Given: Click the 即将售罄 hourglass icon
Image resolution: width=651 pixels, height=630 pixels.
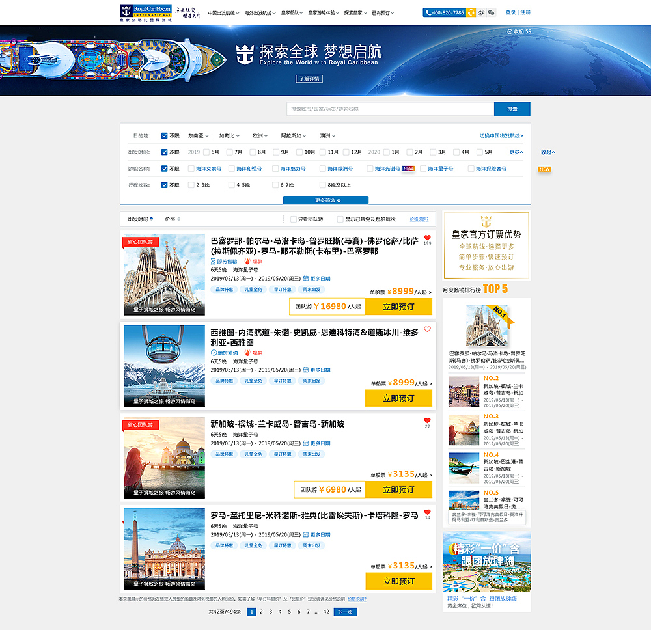Looking at the screenshot, I should (213, 262).
